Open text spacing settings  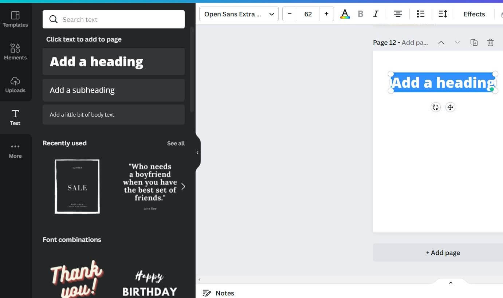[x=443, y=14]
